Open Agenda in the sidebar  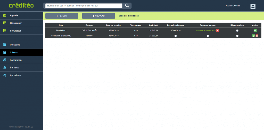coord(14,15)
